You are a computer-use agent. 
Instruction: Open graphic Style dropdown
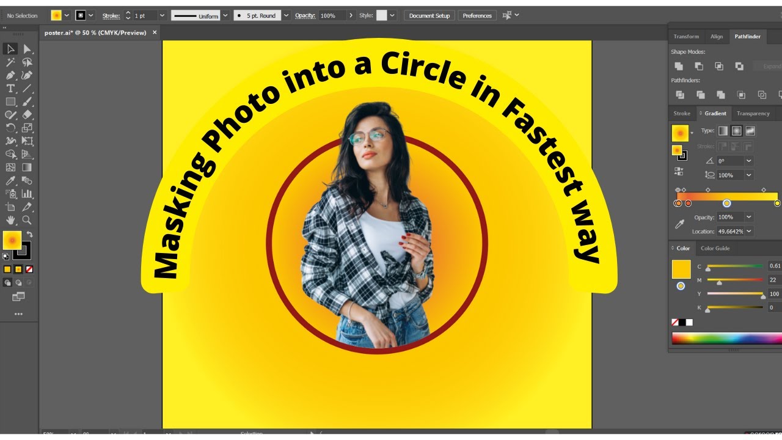tap(392, 15)
